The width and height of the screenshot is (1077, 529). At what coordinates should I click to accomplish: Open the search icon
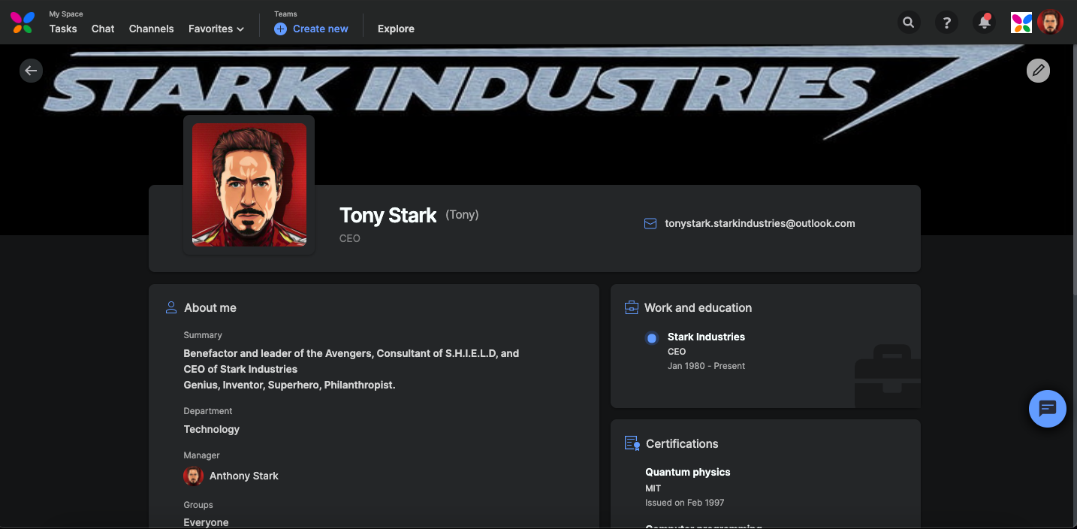[x=909, y=23]
